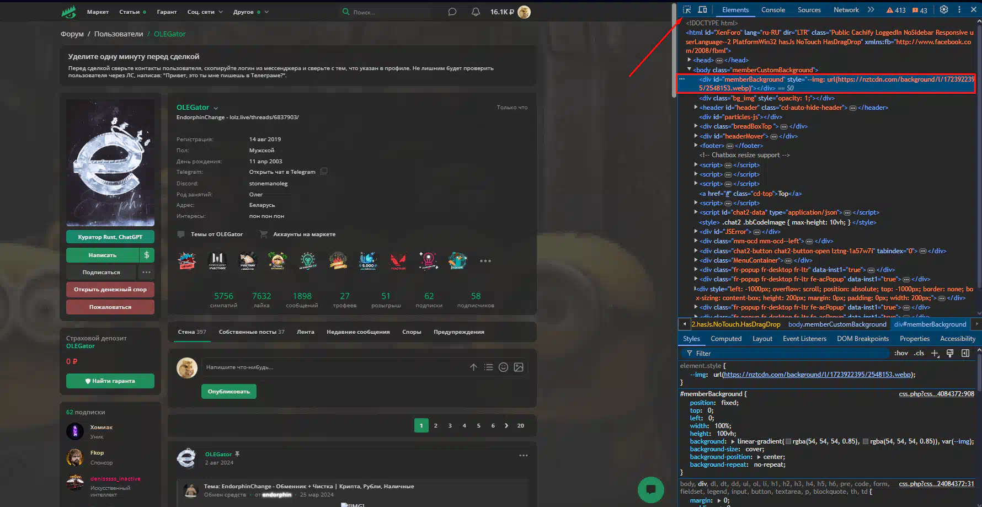This screenshot has height=507, width=982.
Task: Show more DevTools tabs with double chevron
Action: point(871,9)
